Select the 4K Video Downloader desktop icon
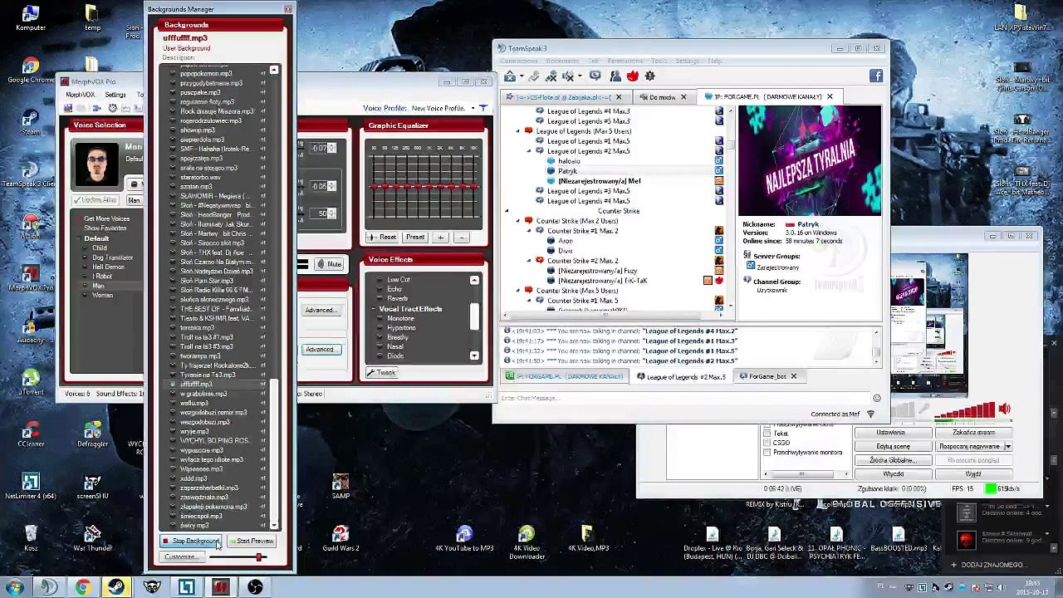The image size is (1063, 598). [527, 542]
